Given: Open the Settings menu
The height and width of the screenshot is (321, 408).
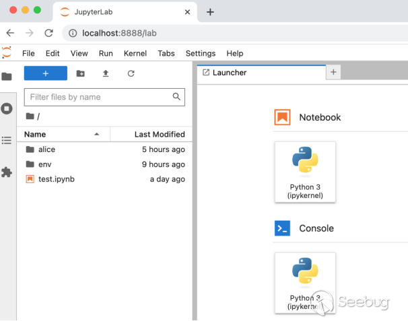Looking at the screenshot, I should click(200, 53).
